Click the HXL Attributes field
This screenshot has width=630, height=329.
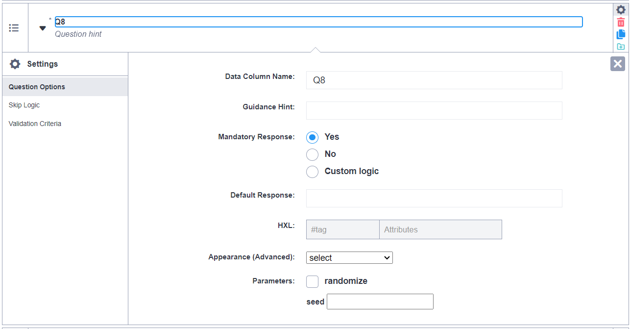[440, 229]
